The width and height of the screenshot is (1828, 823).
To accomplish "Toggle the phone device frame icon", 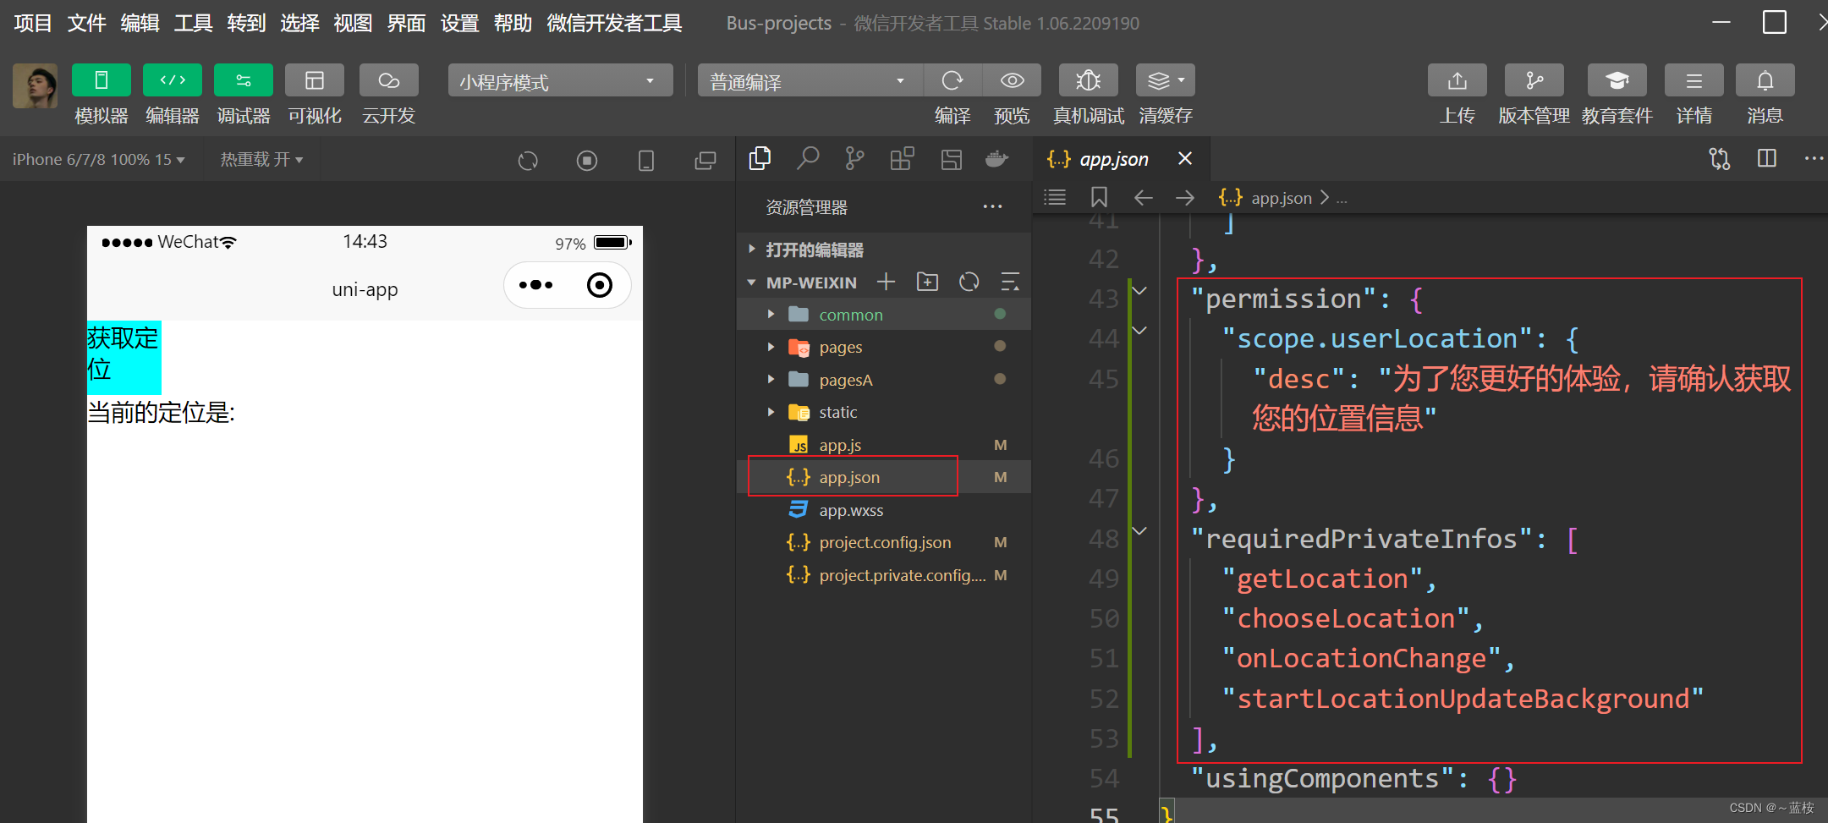I will (646, 160).
